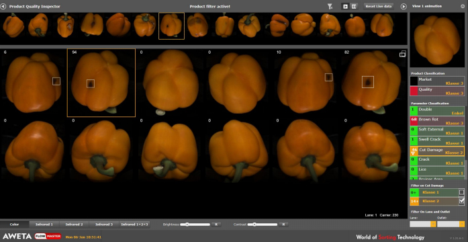This screenshot has height=242, width=468.
Task: Open the Outlet filter dropdown
Action: (451, 224)
